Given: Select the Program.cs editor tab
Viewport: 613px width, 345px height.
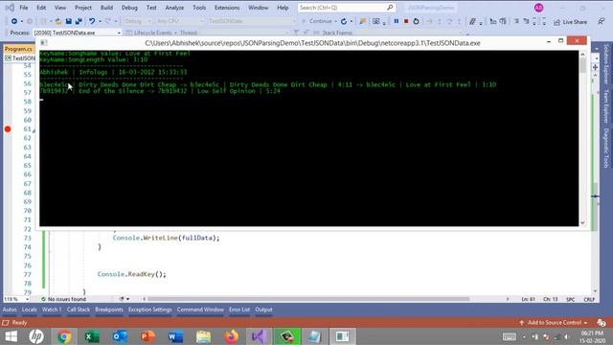Looking at the screenshot, I should (x=18, y=49).
